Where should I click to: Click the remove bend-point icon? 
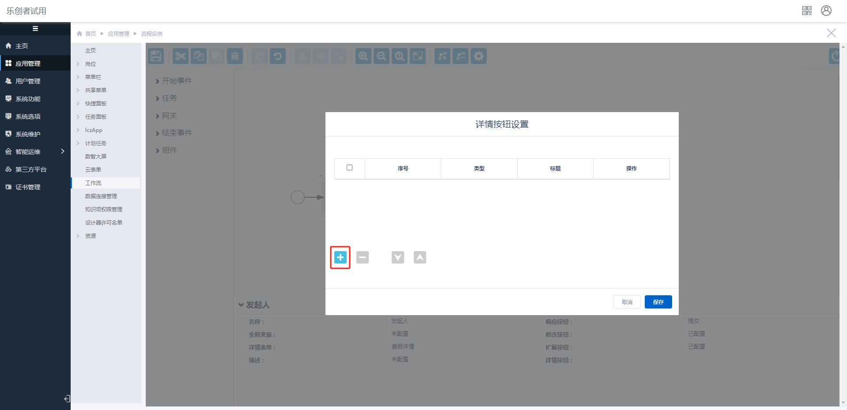click(461, 56)
